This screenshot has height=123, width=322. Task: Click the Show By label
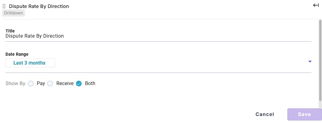pyautogui.click(x=15, y=84)
